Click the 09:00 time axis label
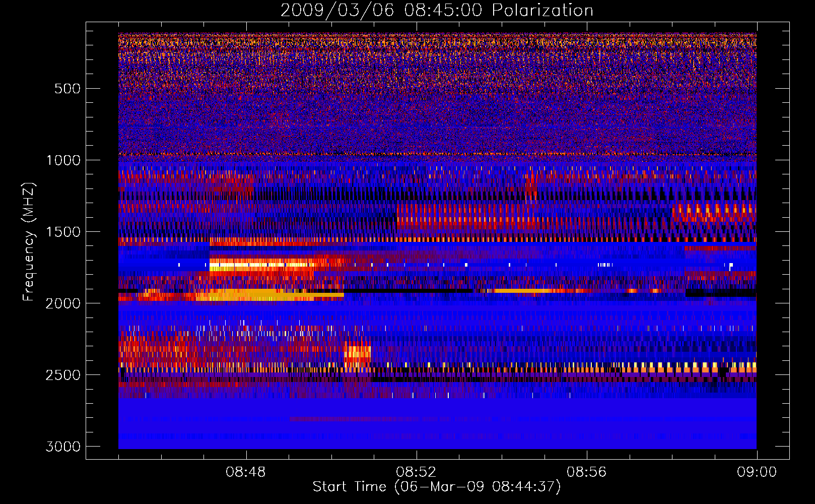This screenshot has width=815, height=504. 757,472
